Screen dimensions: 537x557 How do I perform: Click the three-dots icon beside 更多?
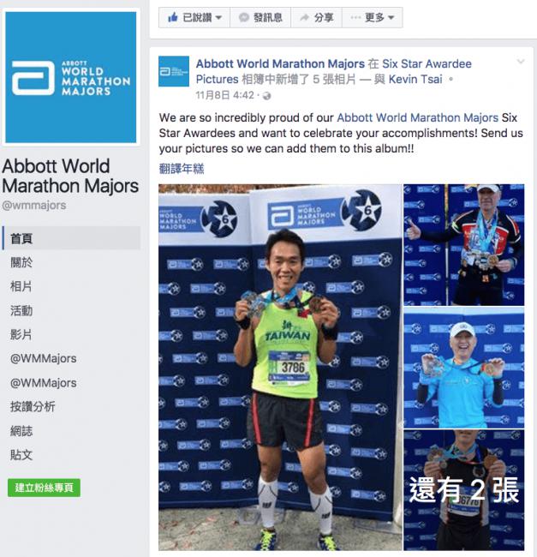tap(355, 17)
